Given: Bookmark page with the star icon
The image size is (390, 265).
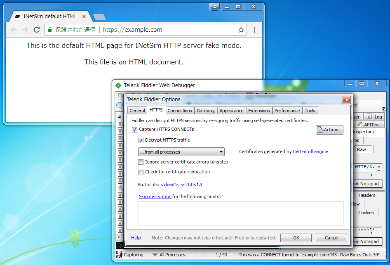Looking at the screenshot, I should point(241,30).
